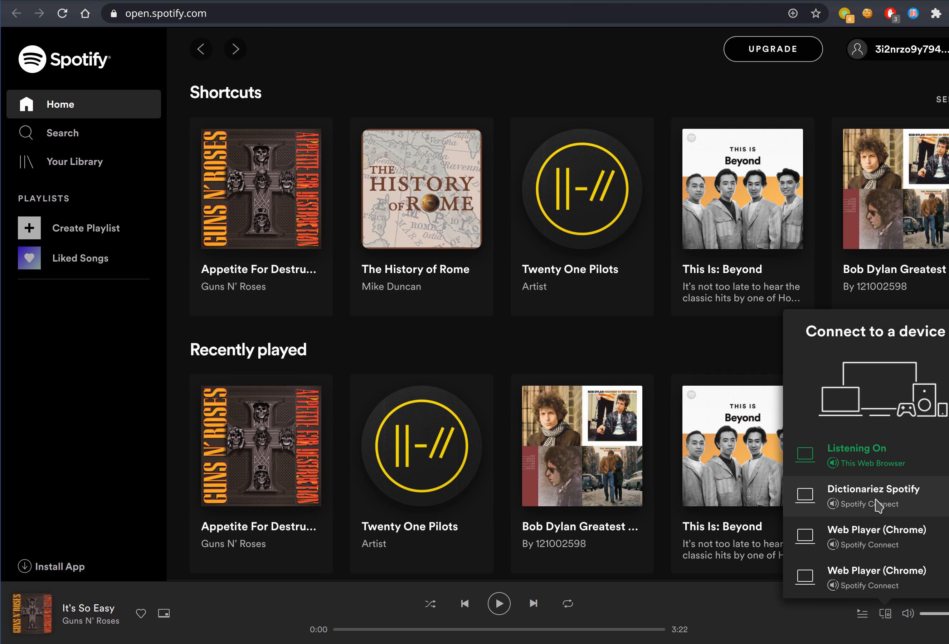This screenshot has height=644, width=949.
Task: Click the Install App button
Action: [x=60, y=566]
